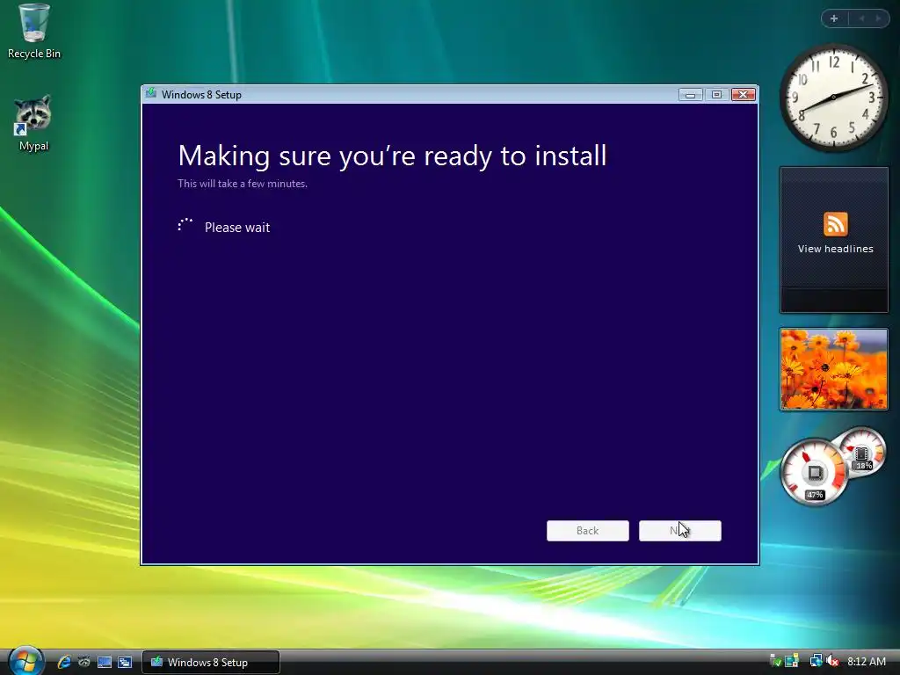Click the Windows Sidebar tray icon
Viewport: 900px width, 675px height.
coord(792,662)
